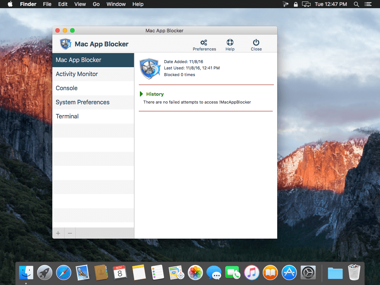This screenshot has width=380, height=285.
Task: Open the Finder menu
Action: click(x=28, y=4)
